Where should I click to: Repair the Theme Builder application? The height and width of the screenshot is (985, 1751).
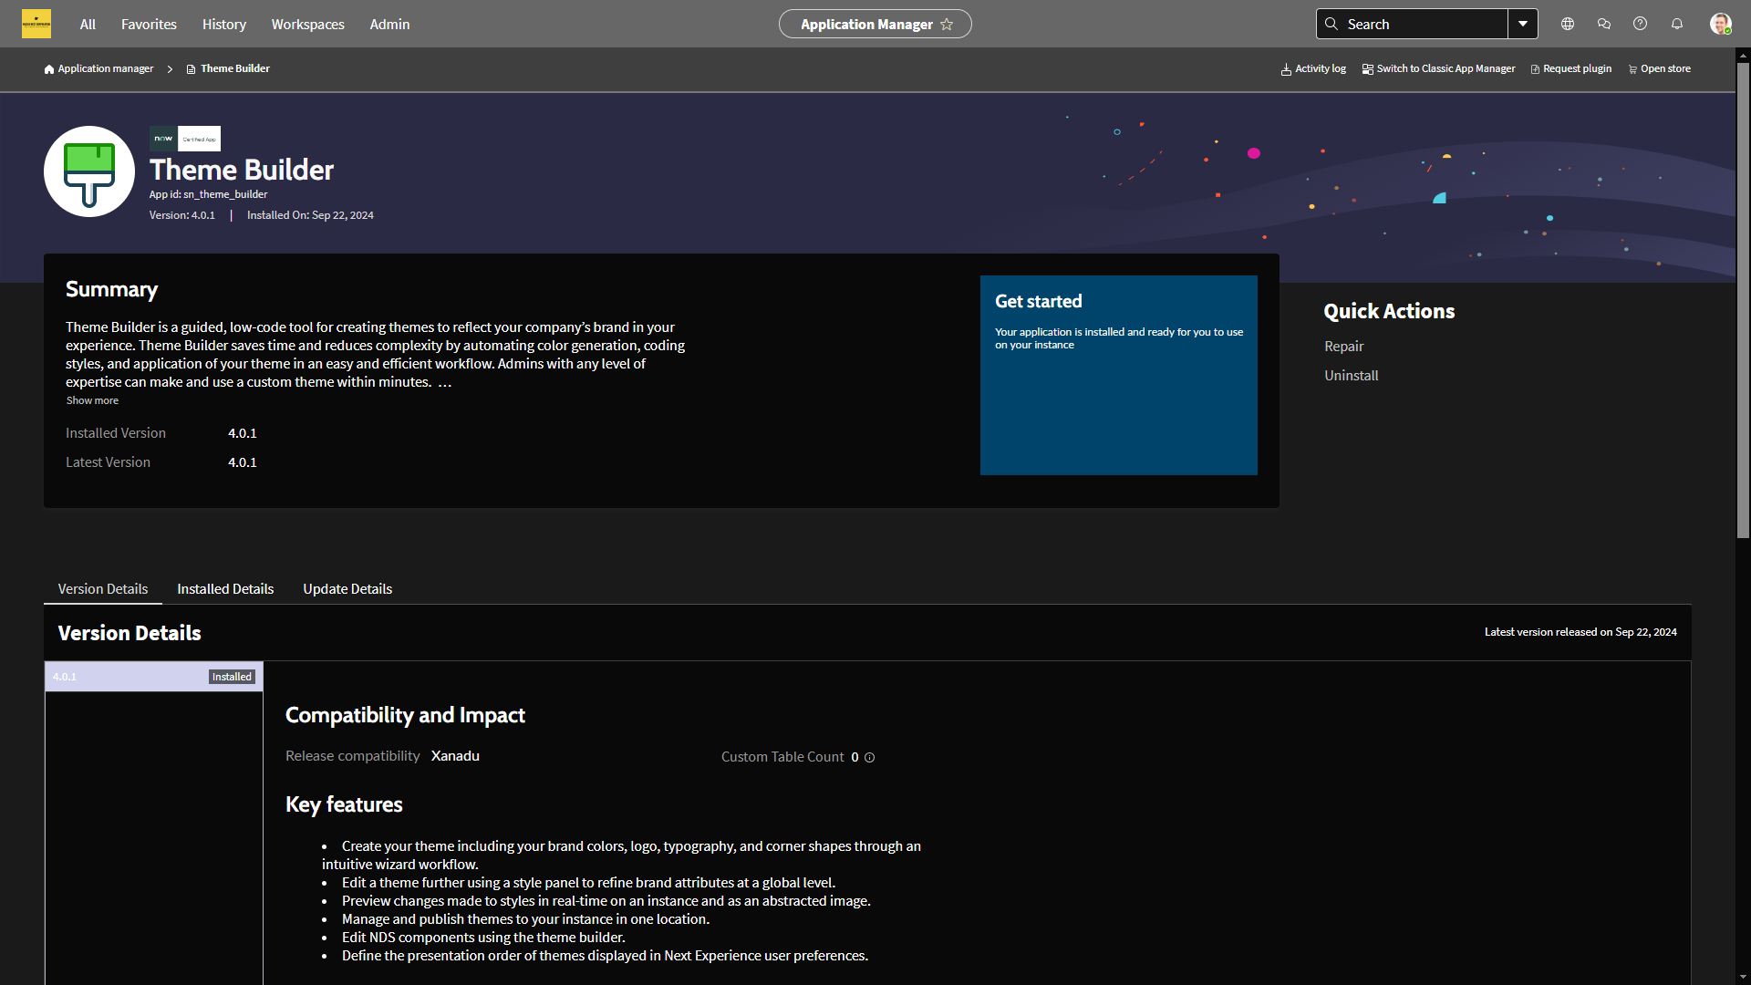click(1343, 346)
